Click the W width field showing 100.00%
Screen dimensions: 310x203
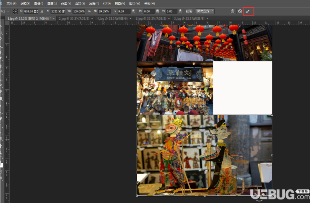coord(79,11)
